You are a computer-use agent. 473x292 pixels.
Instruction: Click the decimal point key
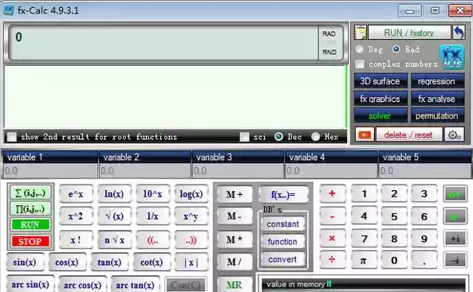[x=424, y=260]
